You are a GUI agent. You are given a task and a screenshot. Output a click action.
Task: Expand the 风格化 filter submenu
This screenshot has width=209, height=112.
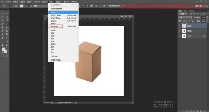(x=63, y=30)
